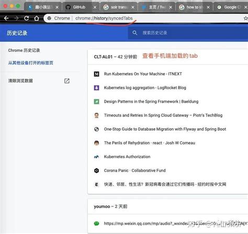Screen dimensions: 248x234
Task: Open Timeouts and Retries In Spring Cloud Gateway
Action: (x=163, y=115)
